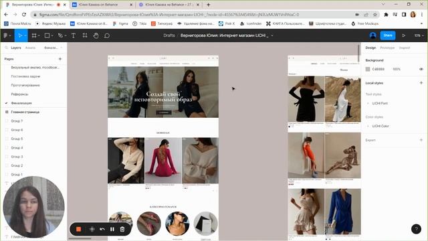Open the Resources components tool

coord(85,35)
